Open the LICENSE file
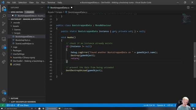 click(x=27, y=64)
